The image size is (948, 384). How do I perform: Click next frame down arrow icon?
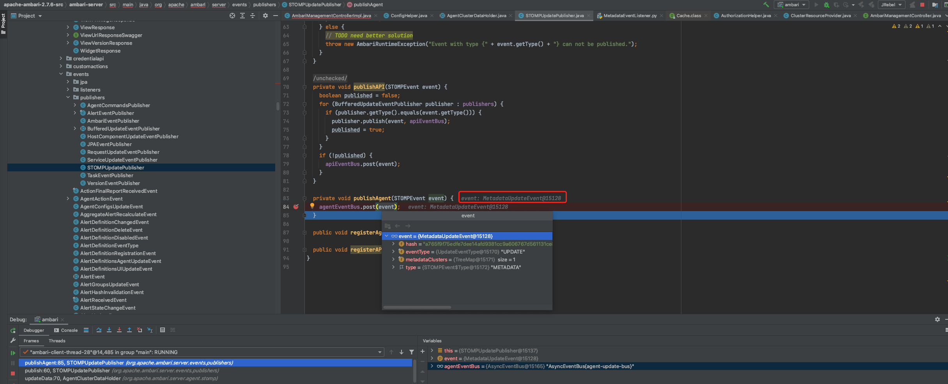coord(401,352)
